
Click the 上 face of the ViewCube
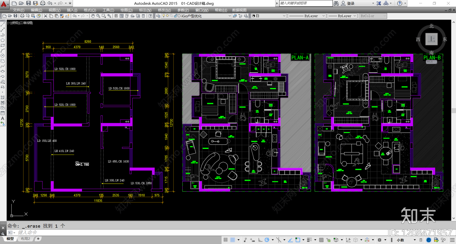coord(431,39)
